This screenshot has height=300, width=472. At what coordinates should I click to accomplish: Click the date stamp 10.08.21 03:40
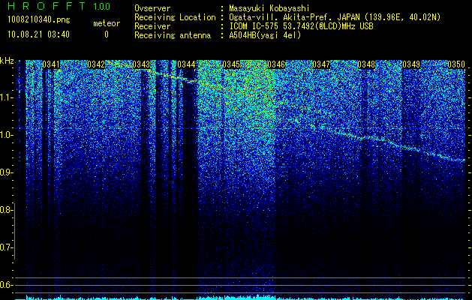click(38, 34)
